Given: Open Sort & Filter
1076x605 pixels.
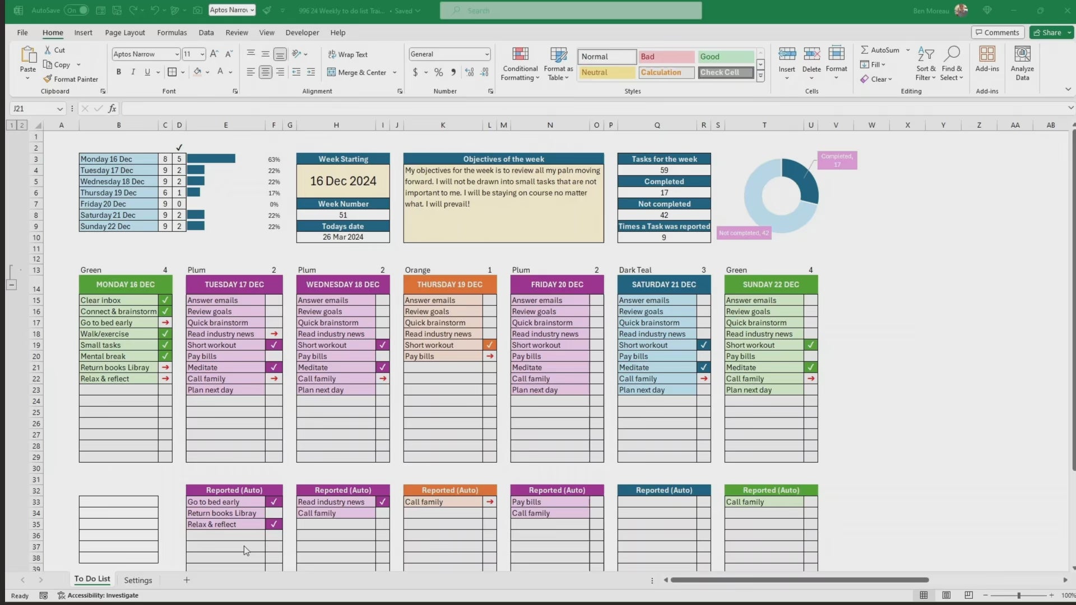Looking at the screenshot, I should [x=926, y=63].
